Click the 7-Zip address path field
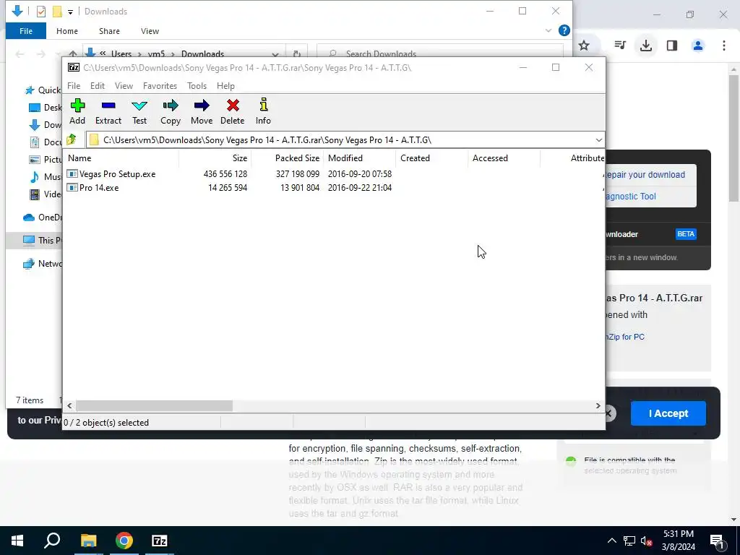This screenshot has height=555, width=740. click(340, 140)
